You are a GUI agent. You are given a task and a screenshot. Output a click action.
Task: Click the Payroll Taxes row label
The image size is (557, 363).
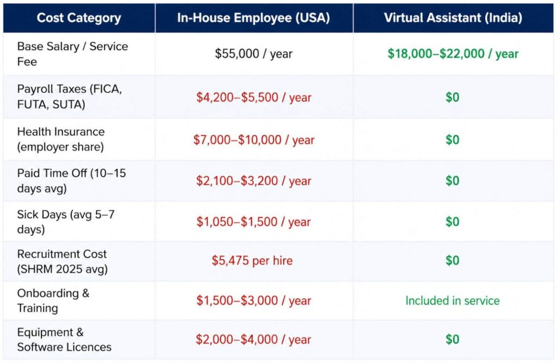coord(70,97)
